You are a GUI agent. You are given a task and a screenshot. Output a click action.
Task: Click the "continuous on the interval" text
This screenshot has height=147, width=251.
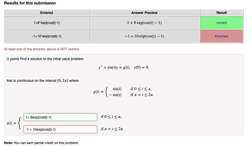[x=42, y=81]
